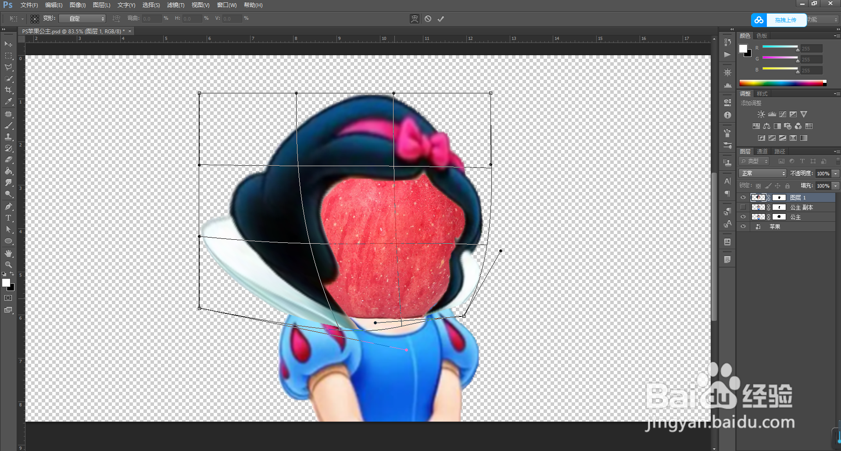
Task: Open the Info panel icon
Action: (727, 115)
